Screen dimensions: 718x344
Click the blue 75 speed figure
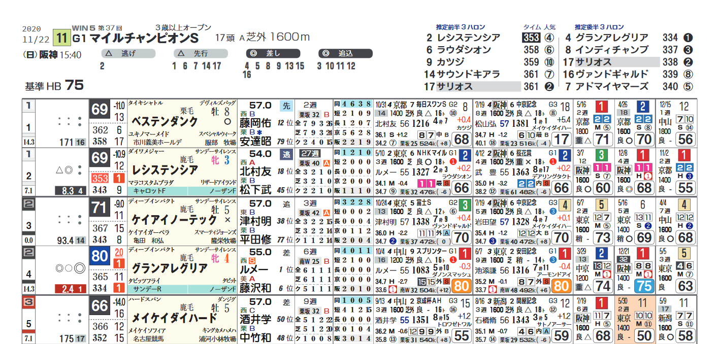click(644, 286)
